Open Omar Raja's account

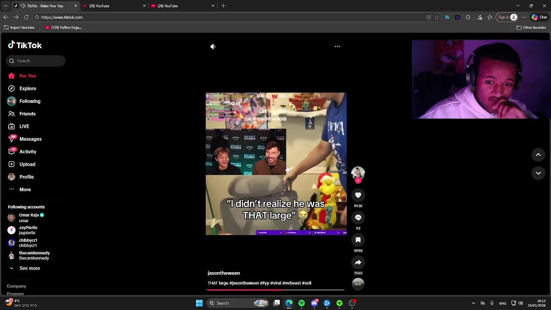pyautogui.click(x=26, y=218)
